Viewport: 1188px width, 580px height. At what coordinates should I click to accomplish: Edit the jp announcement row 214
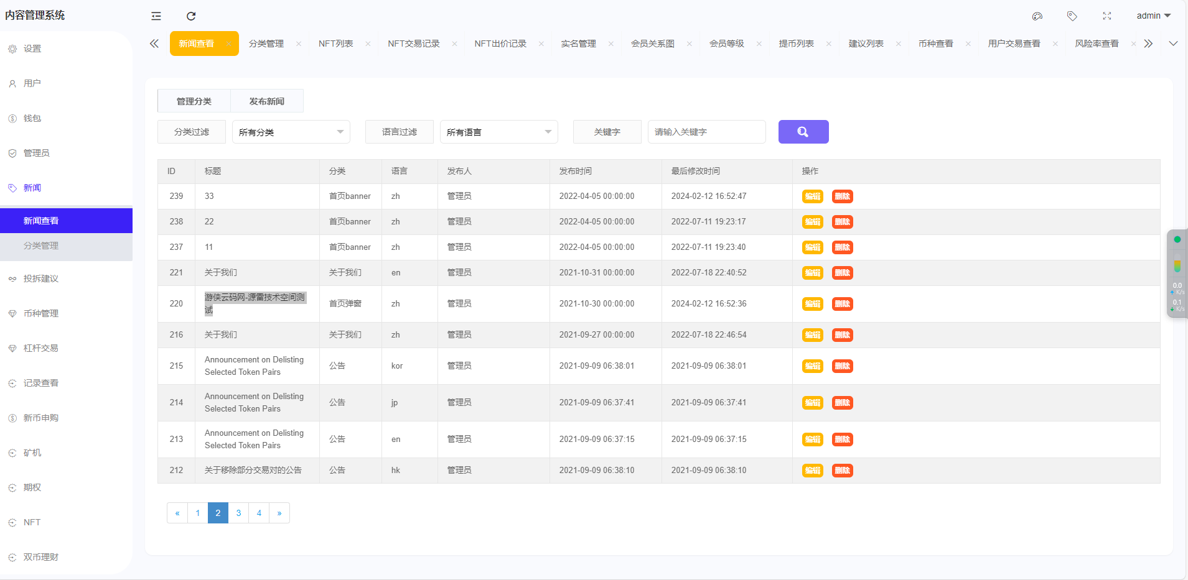(812, 403)
